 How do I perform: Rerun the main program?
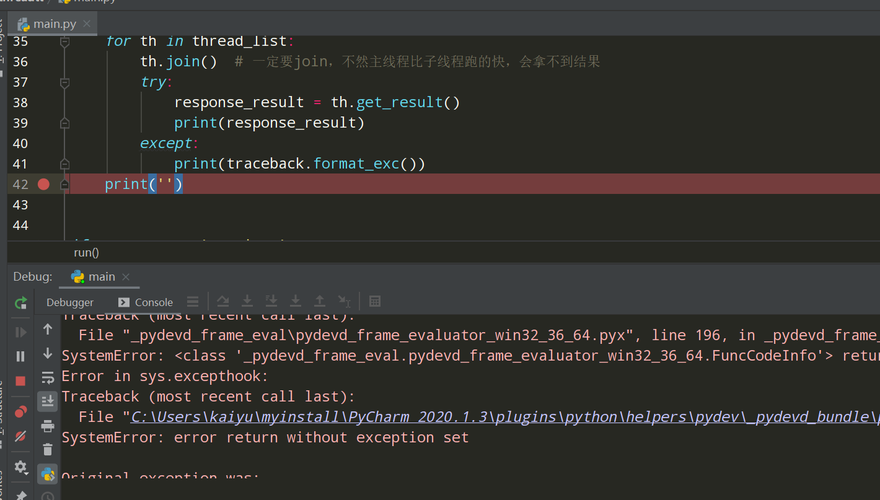(x=20, y=304)
